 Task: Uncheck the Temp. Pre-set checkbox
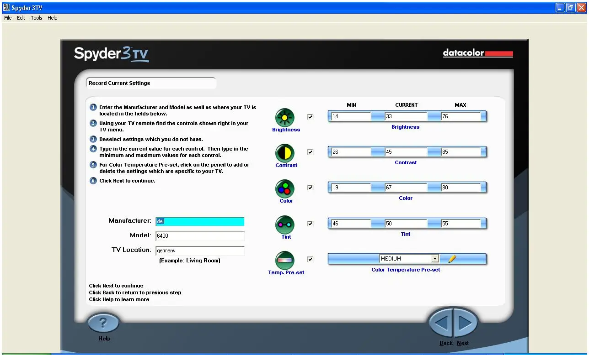310,259
